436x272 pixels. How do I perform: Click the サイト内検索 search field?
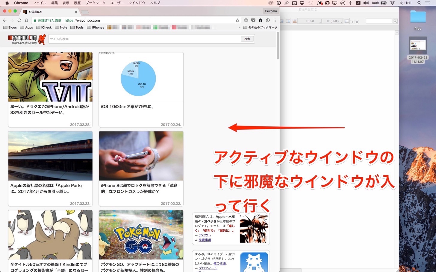145,39
